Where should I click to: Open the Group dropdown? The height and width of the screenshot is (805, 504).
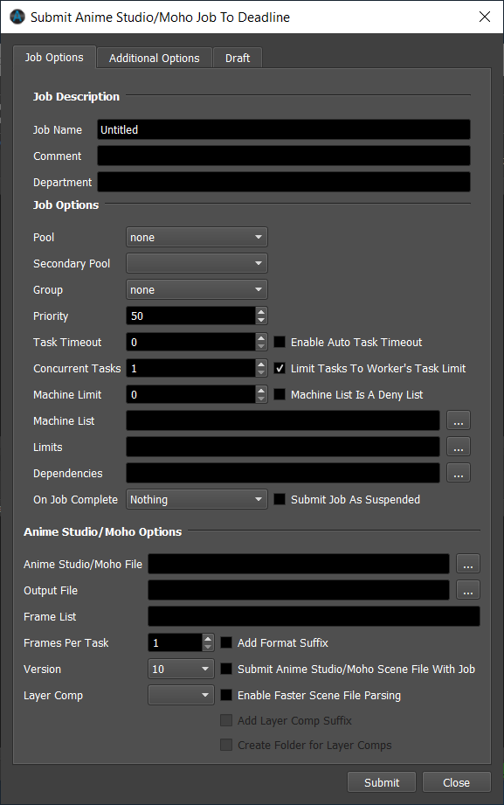pos(197,289)
